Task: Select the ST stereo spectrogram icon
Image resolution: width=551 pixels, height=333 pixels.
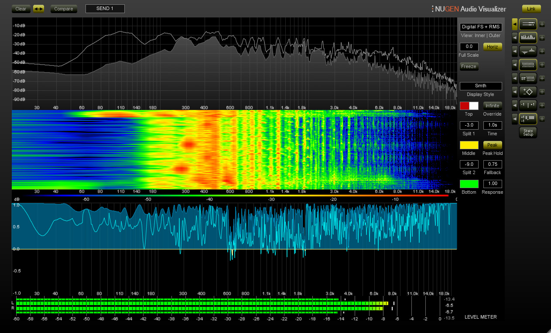Action: 528,79
